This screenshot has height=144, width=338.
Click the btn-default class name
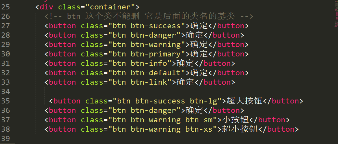pos(156,73)
